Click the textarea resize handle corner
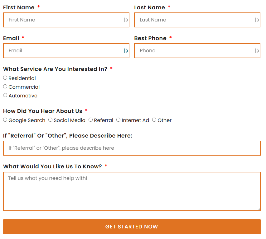The height and width of the screenshot is (239, 266). point(259,209)
